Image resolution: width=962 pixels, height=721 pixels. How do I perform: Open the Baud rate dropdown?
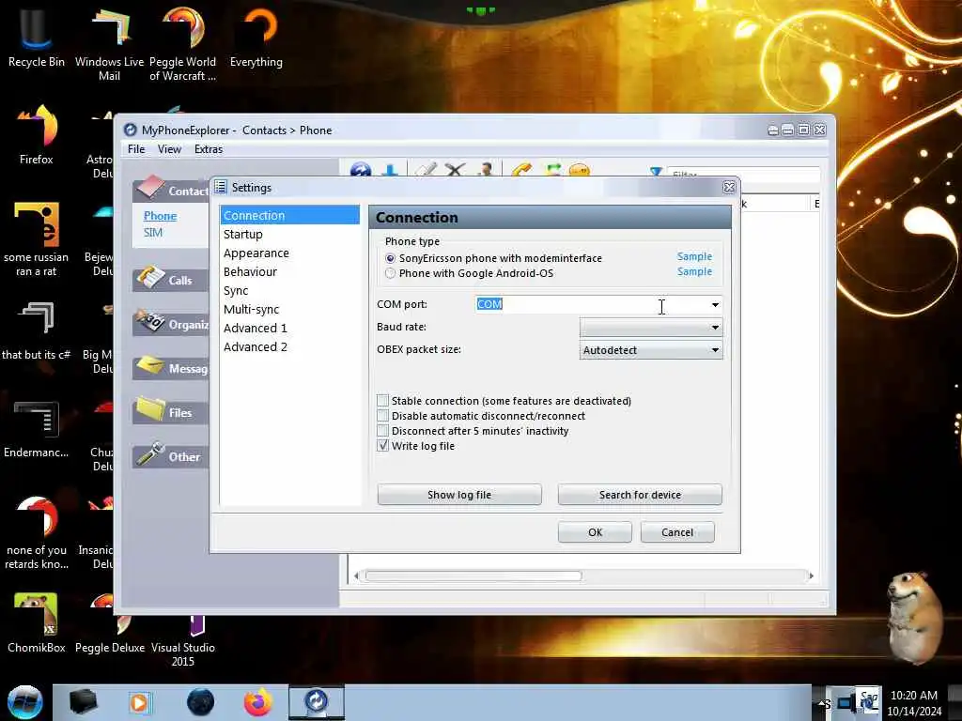coord(651,328)
